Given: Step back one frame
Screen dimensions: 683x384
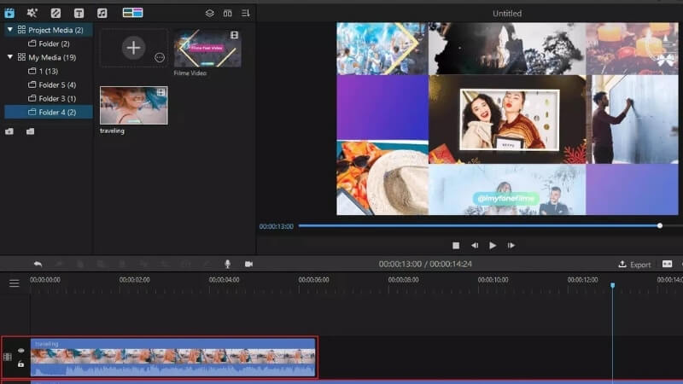Looking at the screenshot, I should 475,246.
